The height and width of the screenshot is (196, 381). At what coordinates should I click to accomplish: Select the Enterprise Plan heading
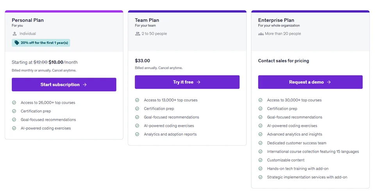pos(276,20)
